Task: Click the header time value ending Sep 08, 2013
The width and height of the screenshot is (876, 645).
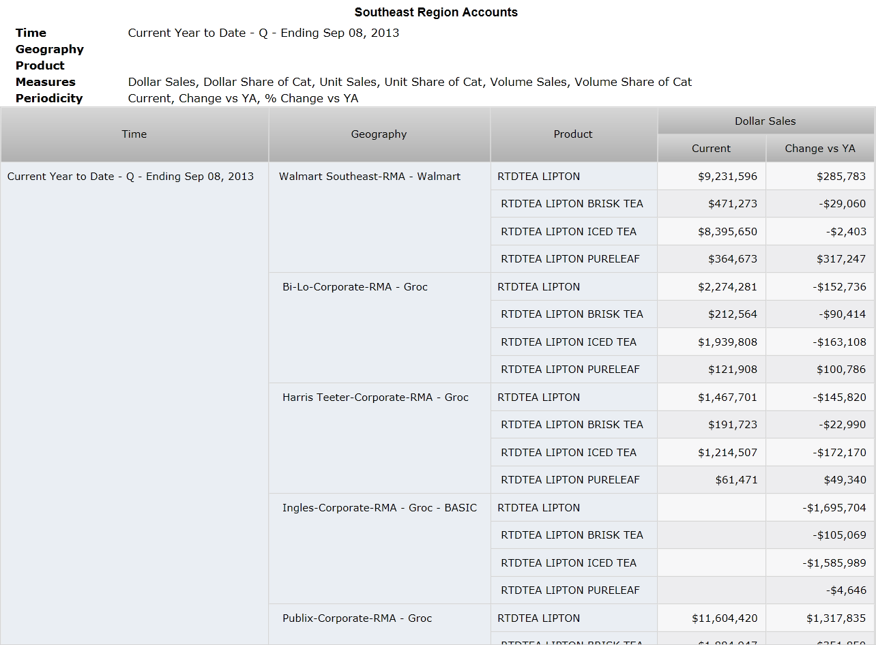Action: tap(264, 33)
